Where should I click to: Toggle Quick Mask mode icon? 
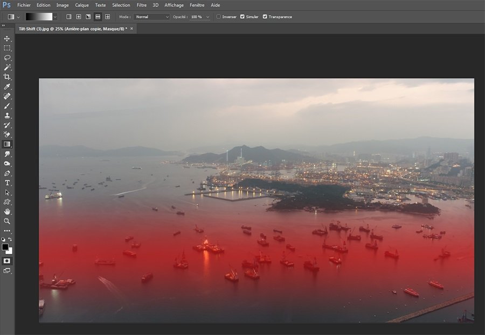[7, 261]
